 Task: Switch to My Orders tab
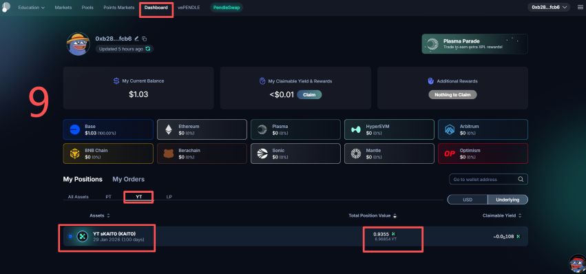pos(128,179)
